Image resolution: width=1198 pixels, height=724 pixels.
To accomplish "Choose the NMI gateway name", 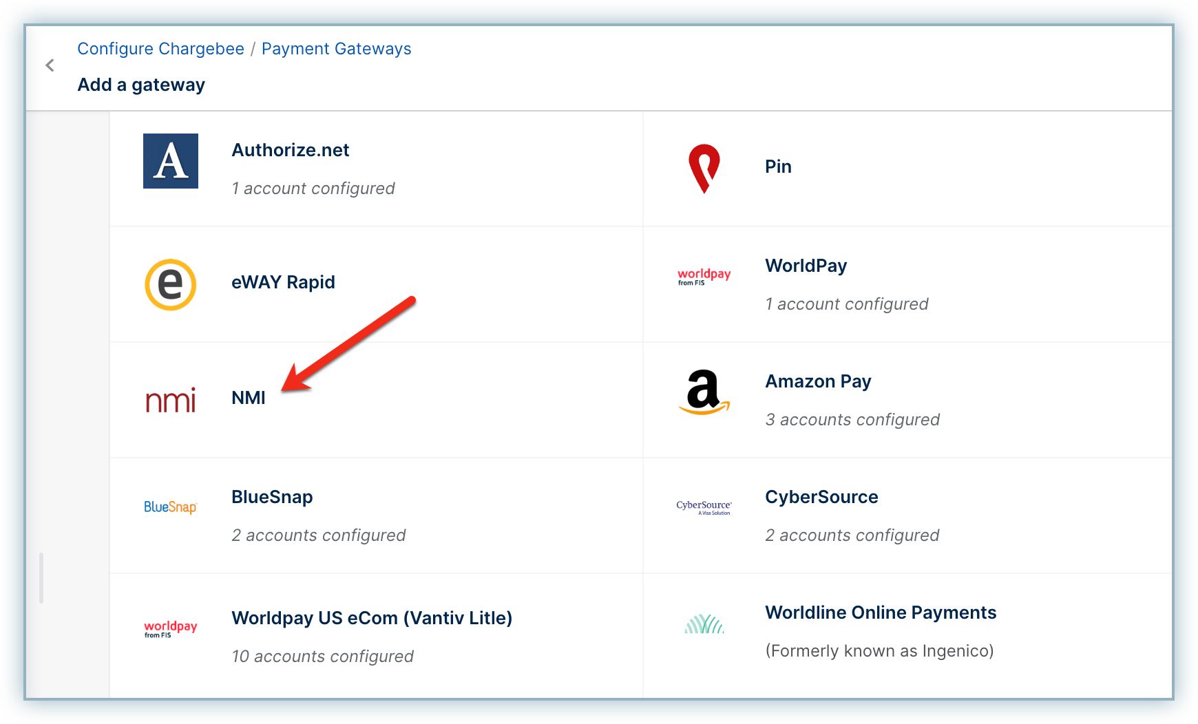I will coord(249,398).
